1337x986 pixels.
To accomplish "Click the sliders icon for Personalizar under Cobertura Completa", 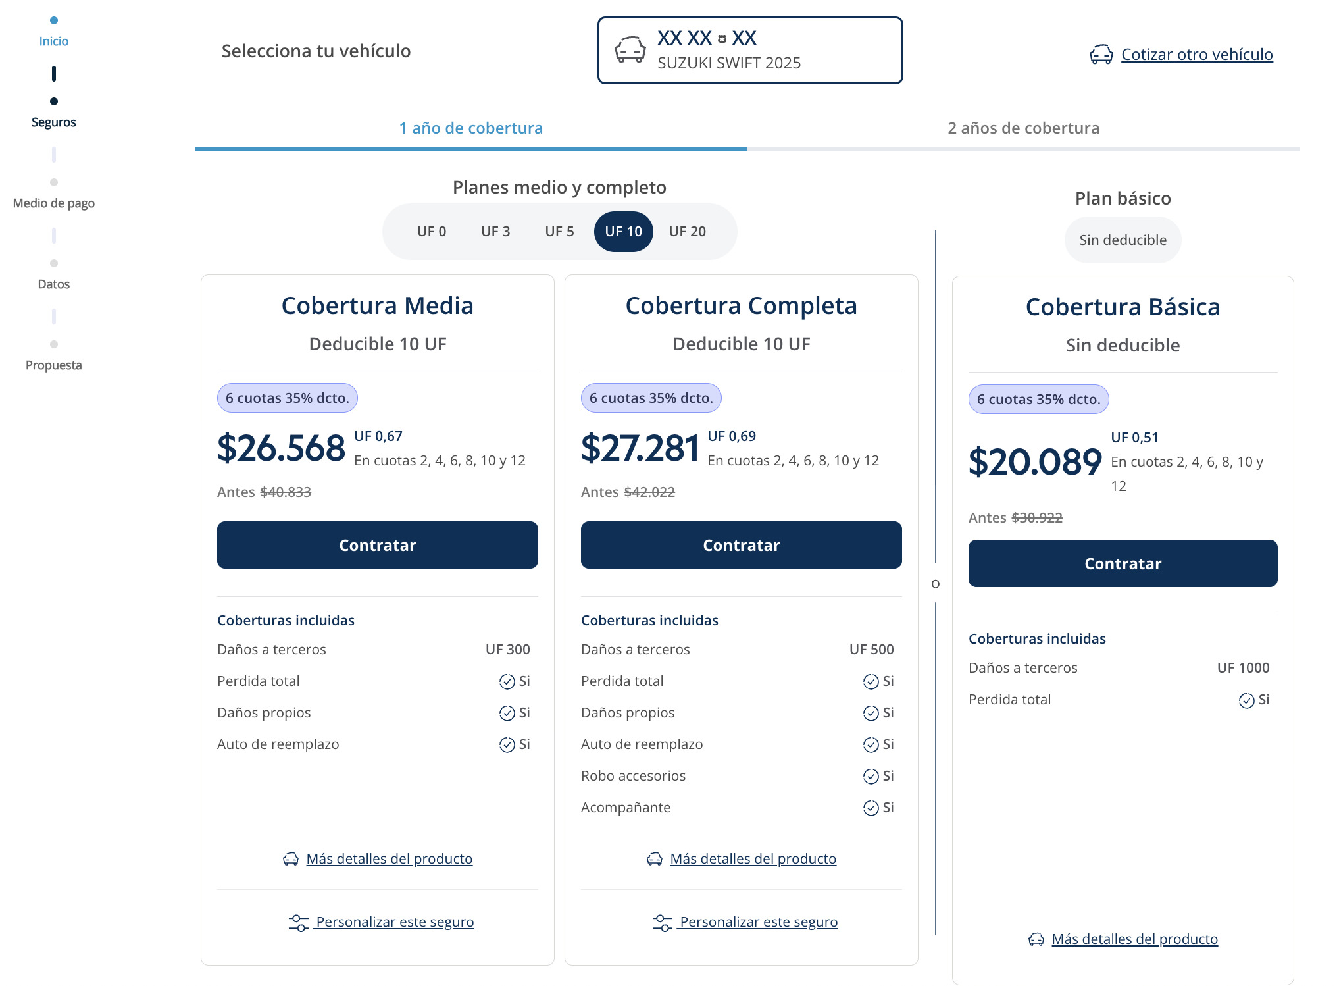I will pyautogui.click(x=662, y=921).
